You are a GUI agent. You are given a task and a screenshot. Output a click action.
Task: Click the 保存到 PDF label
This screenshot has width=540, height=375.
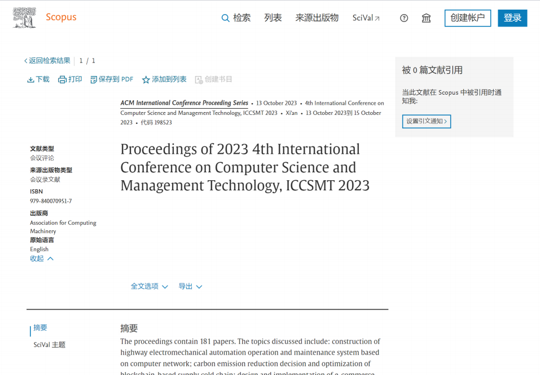coord(116,79)
